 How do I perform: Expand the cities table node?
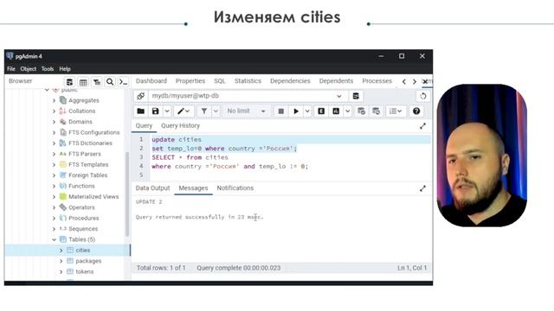click(x=61, y=251)
